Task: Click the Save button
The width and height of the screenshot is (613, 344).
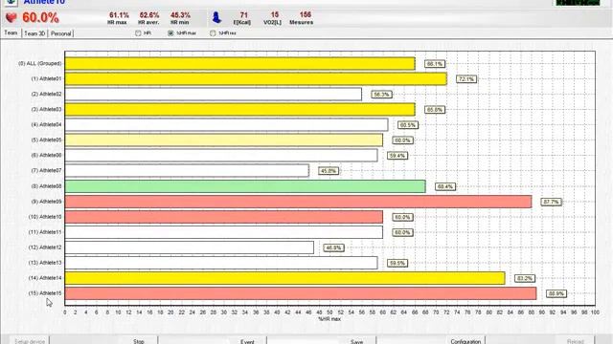Action: click(356, 341)
